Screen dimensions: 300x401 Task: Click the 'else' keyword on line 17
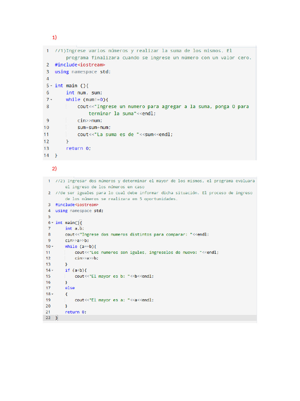pyautogui.click(x=70, y=288)
